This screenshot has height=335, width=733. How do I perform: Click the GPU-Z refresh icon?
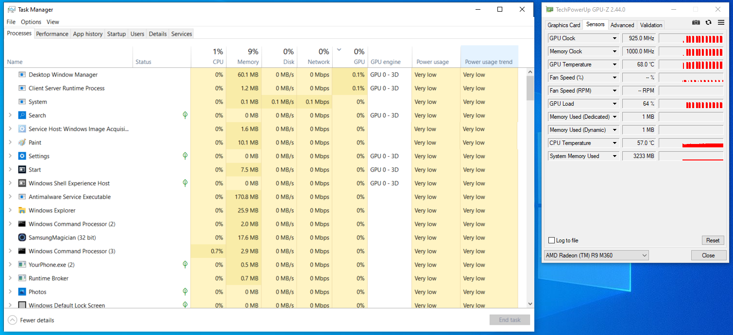coord(709,22)
